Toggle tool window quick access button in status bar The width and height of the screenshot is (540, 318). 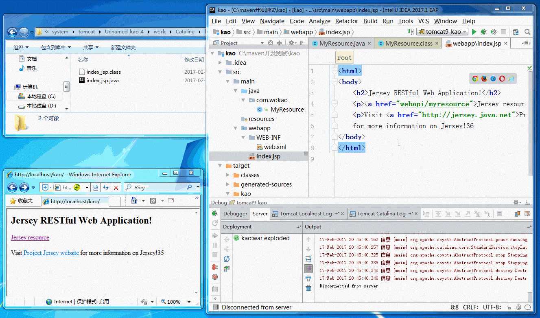(x=216, y=307)
